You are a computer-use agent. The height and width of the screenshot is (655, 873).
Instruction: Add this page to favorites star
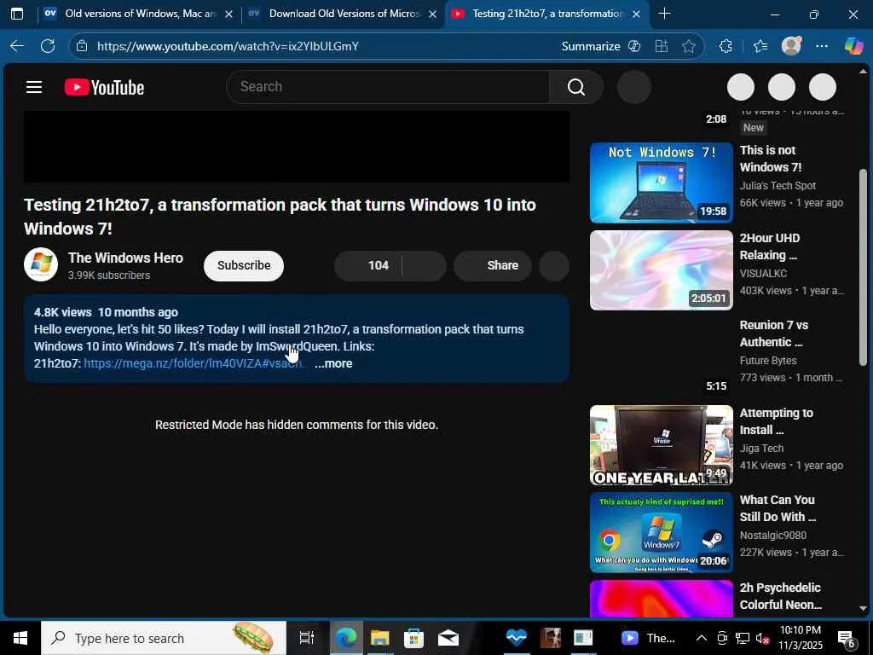(689, 46)
